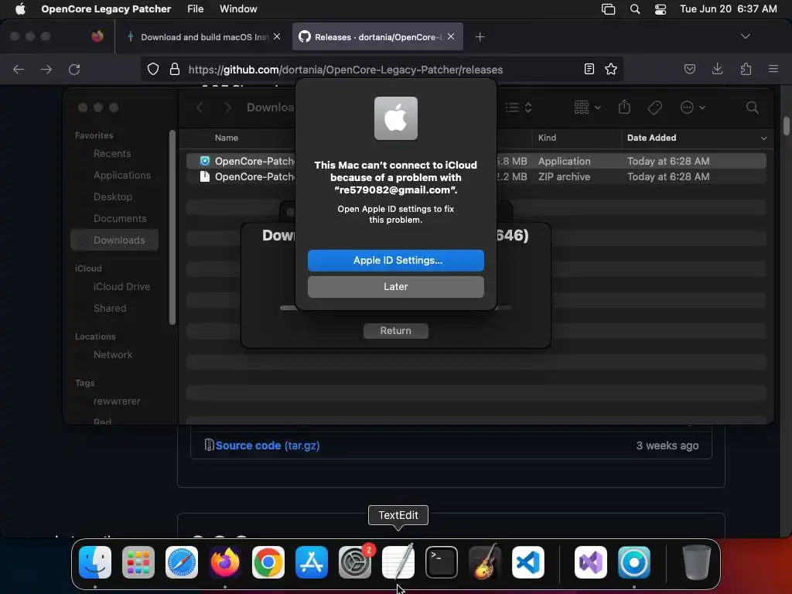This screenshot has height=594, width=792.
Task: Open Shared in Finder sidebar
Action: pyautogui.click(x=110, y=308)
